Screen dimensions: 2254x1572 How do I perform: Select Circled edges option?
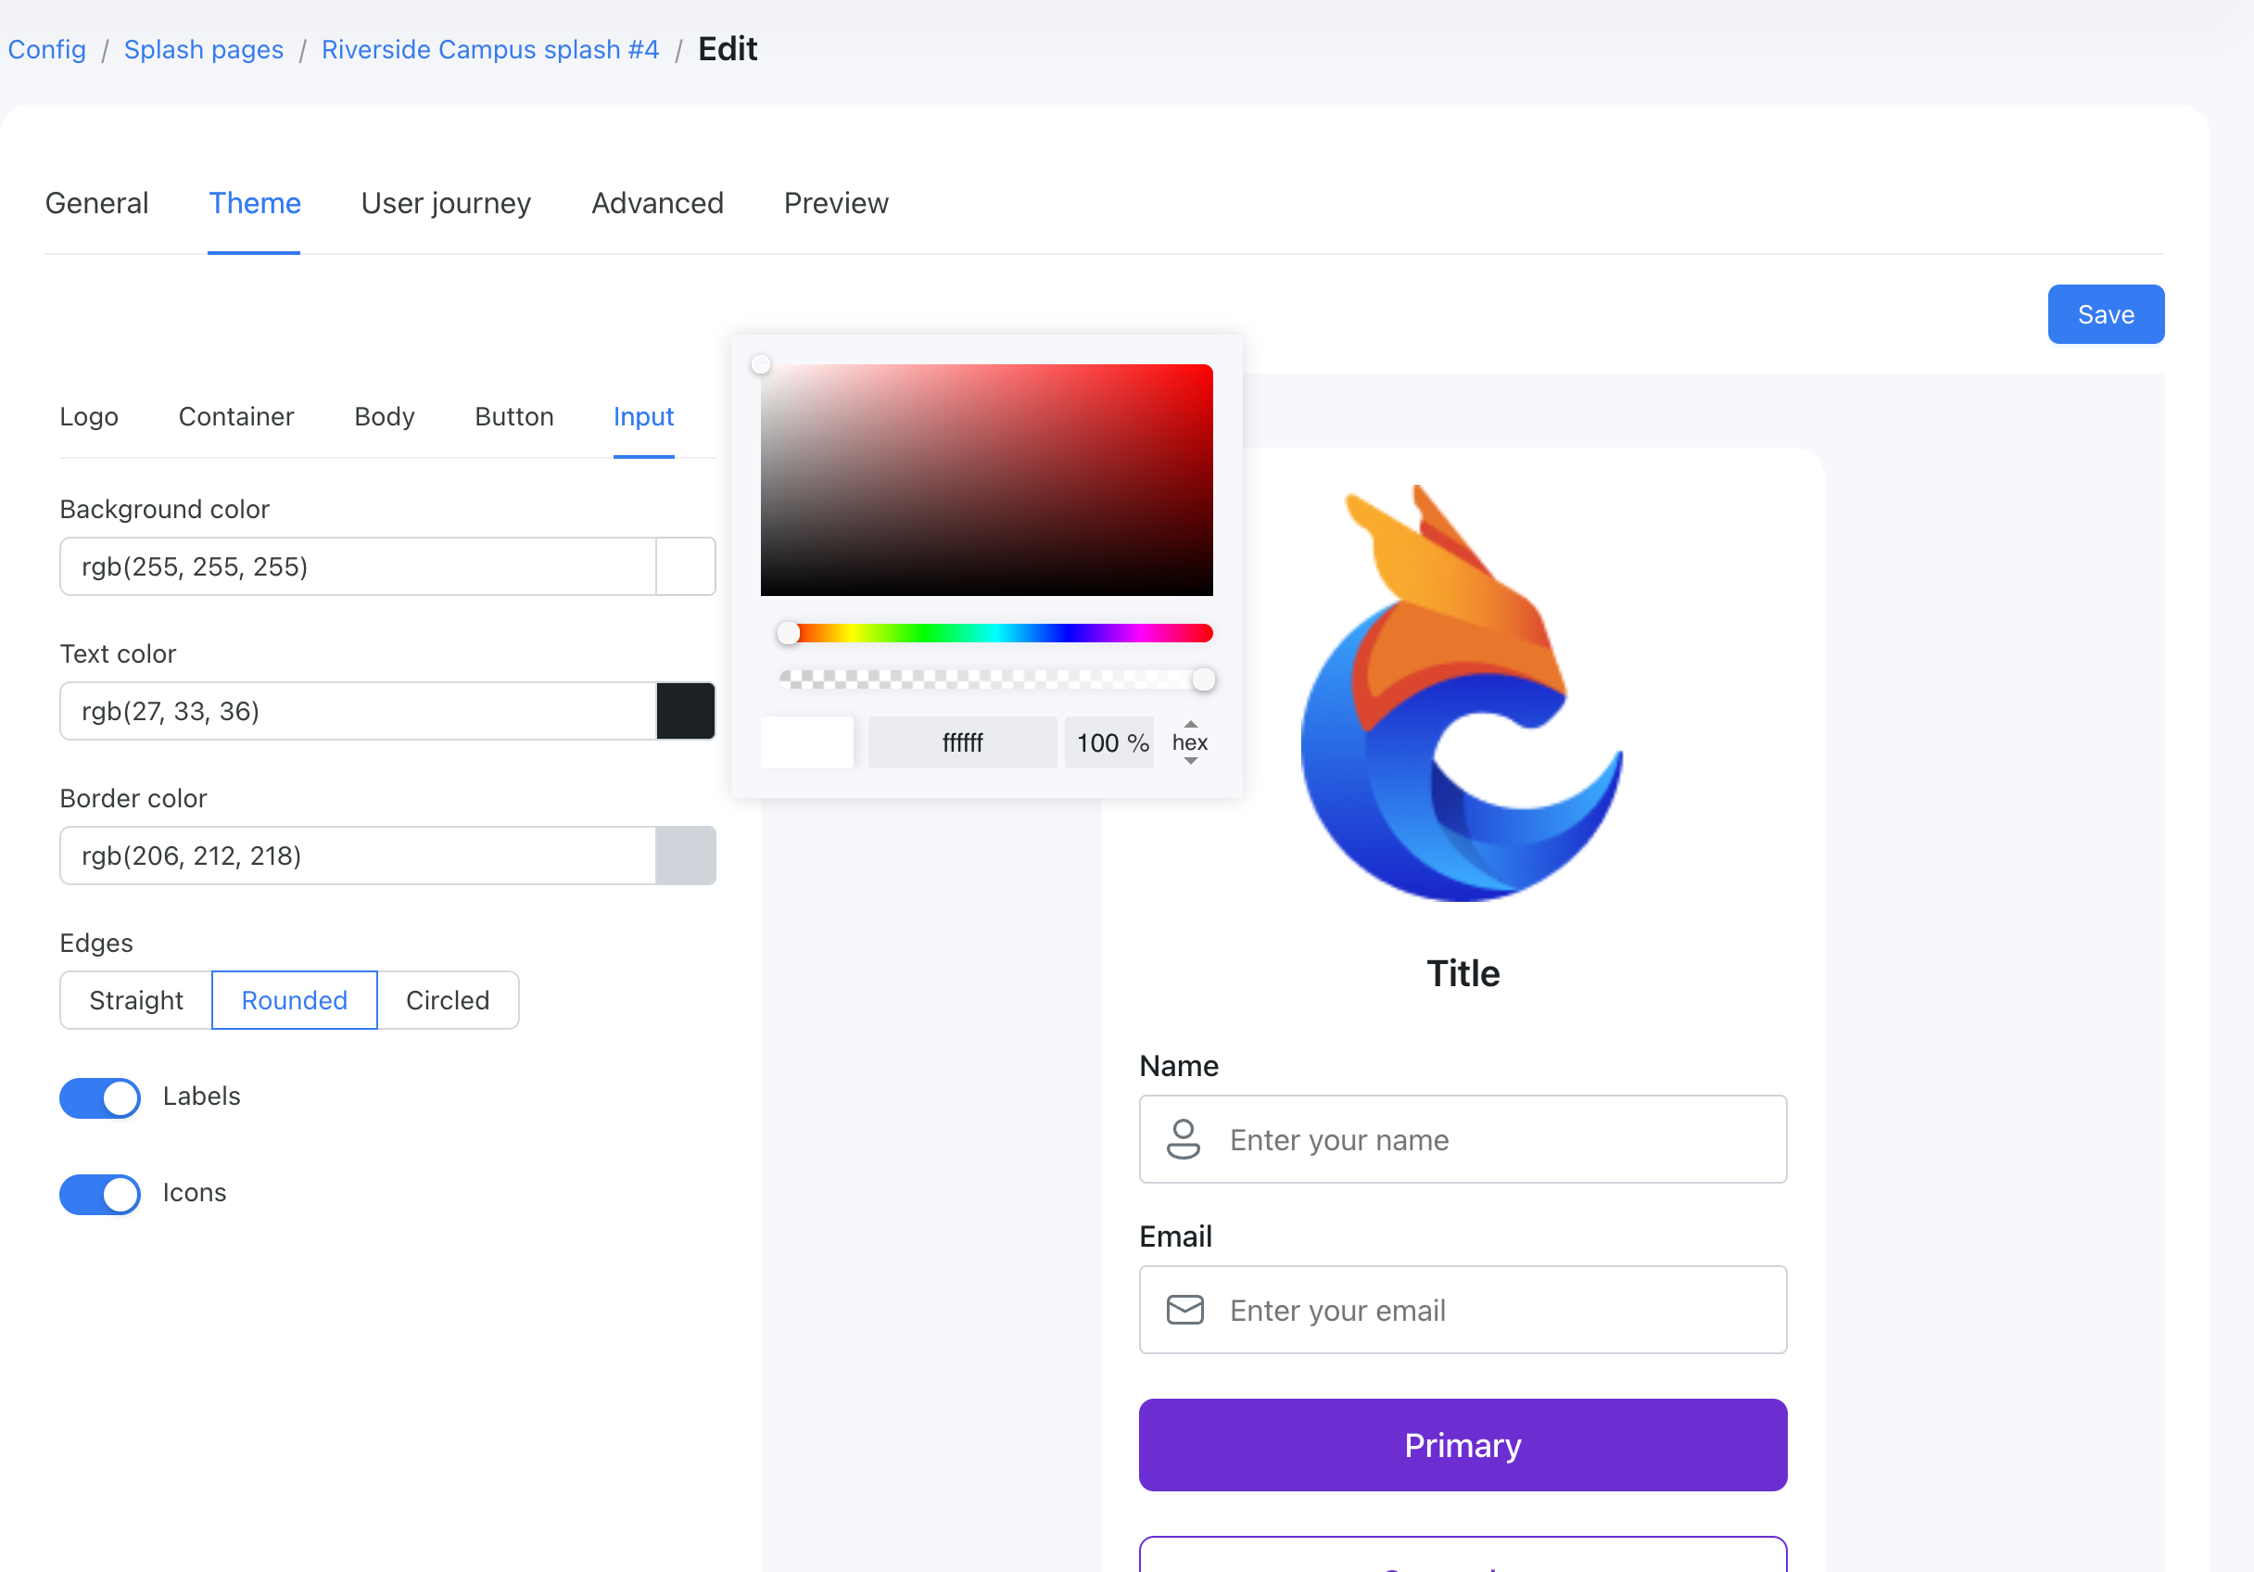(x=448, y=999)
